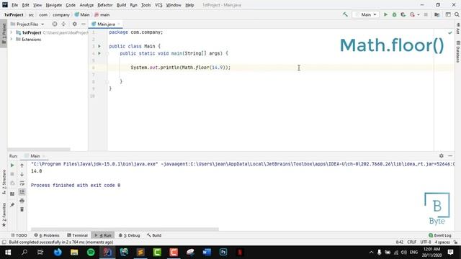Screen dimensions: 461x259
Task: Open the CRLF line separator selector
Action: click(x=411, y=242)
